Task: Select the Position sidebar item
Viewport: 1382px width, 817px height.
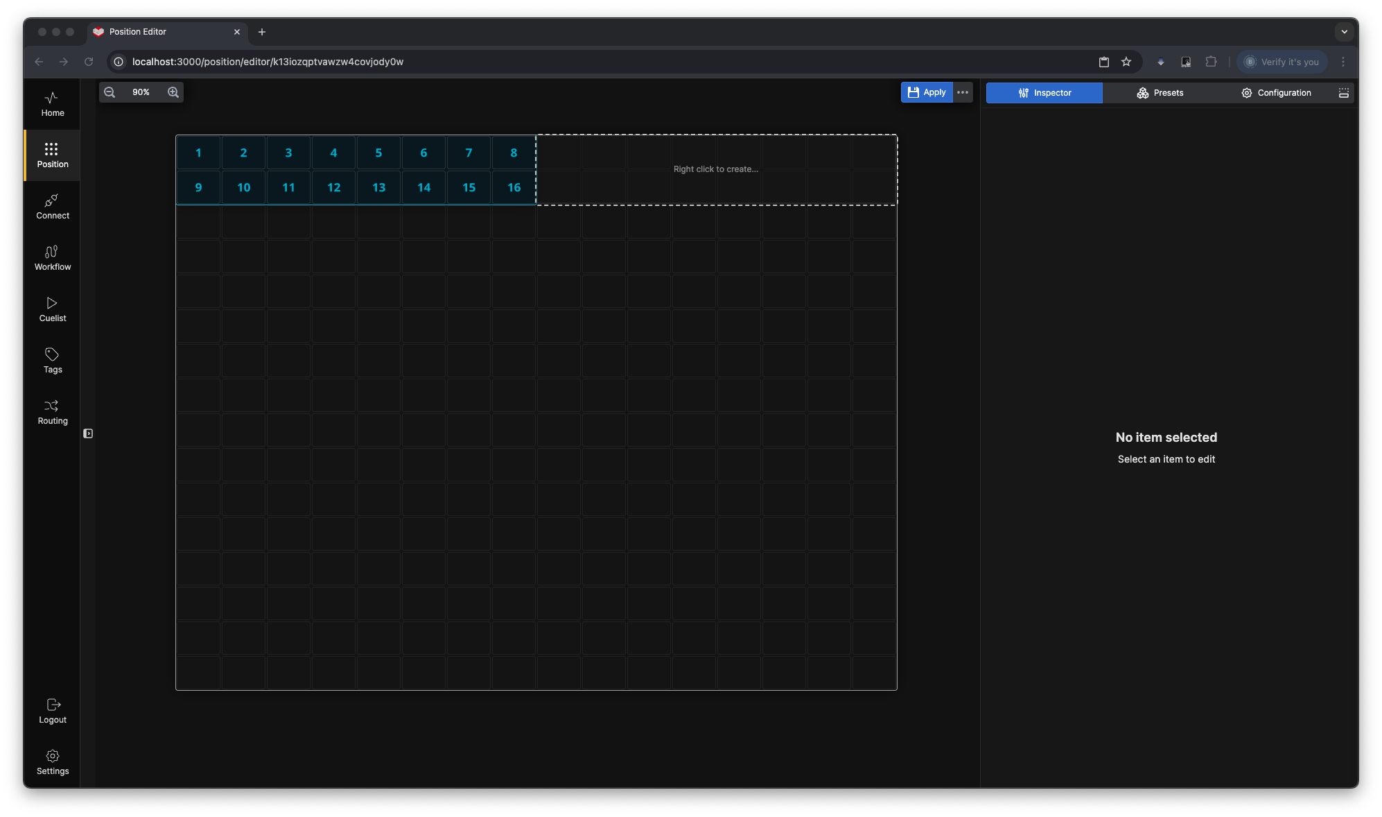Action: [x=52, y=155]
